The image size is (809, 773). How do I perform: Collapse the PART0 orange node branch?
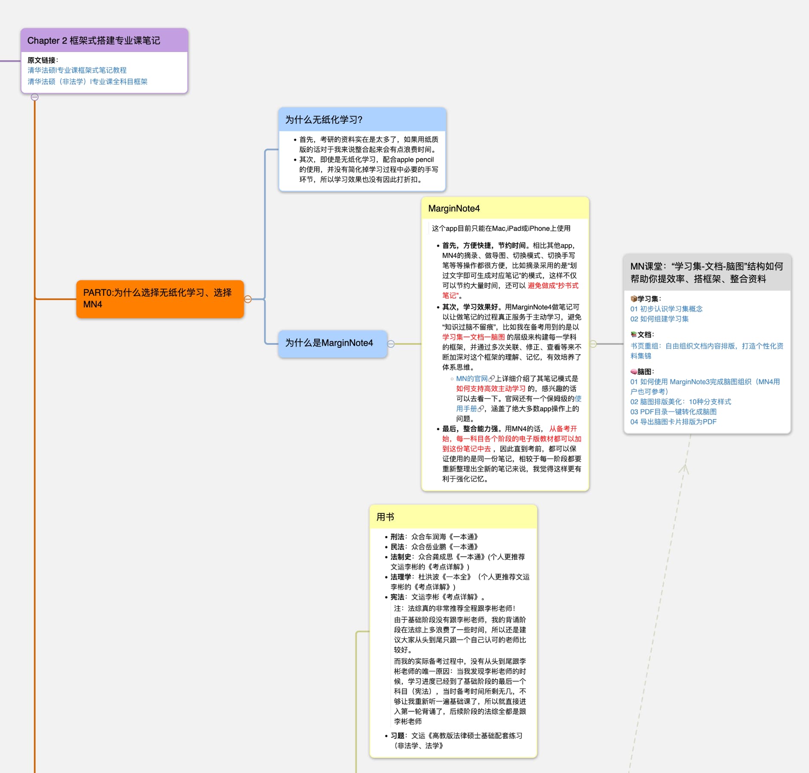248,299
